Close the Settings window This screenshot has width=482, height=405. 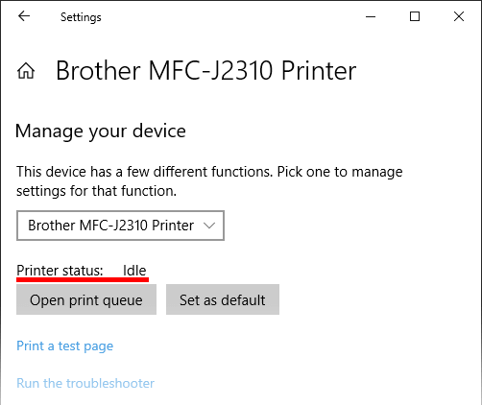click(x=459, y=16)
